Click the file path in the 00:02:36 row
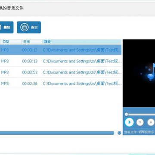This screenshot has width=155, height=155. (x=82, y=84)
